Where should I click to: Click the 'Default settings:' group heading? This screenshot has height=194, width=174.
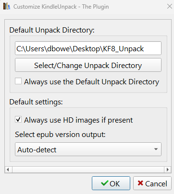36,102
